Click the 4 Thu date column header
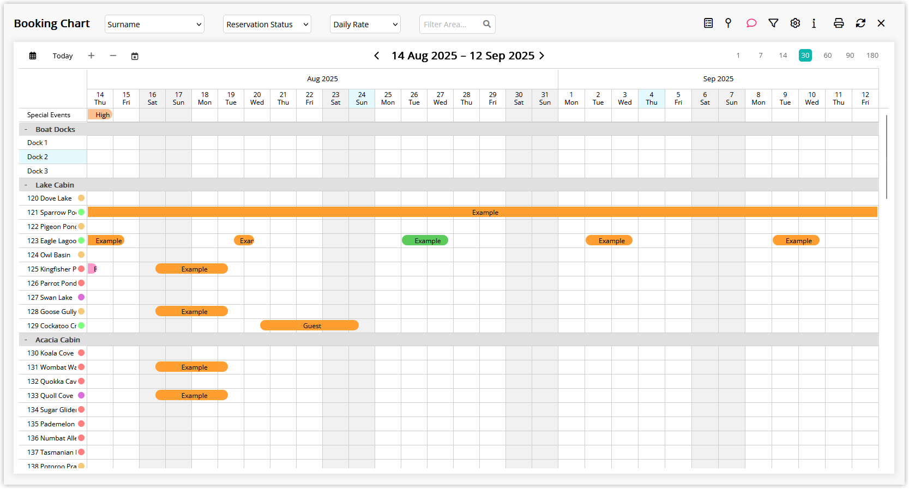Screen dimensions: 909x489 click(x=652, y=99)
